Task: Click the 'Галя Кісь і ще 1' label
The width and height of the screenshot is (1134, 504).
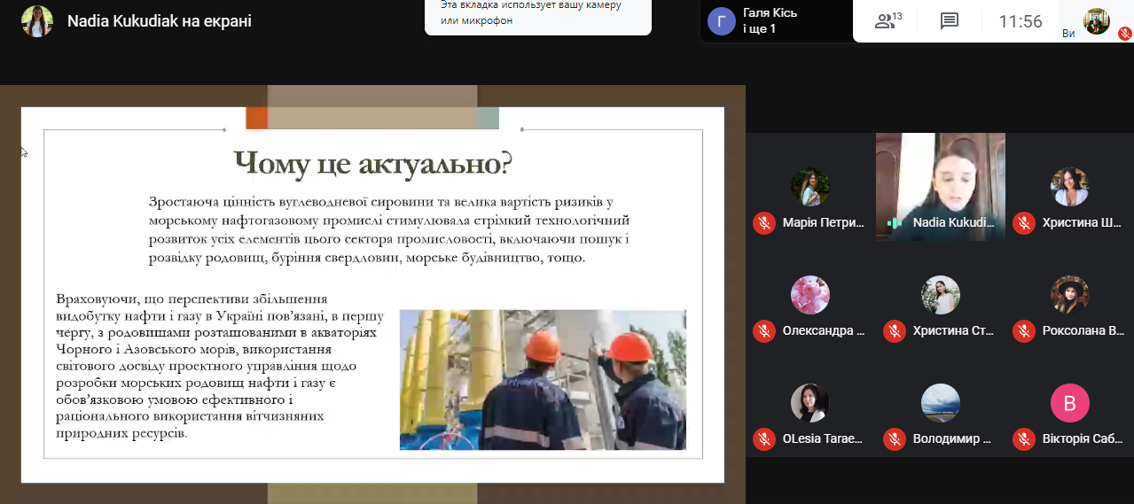Action: [771, 21]
